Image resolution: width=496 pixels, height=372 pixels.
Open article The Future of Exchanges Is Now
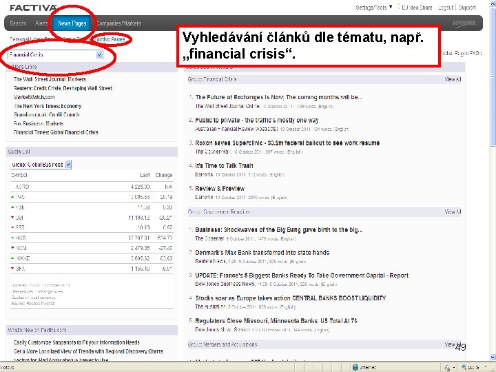pyautogui.click(x=279, y=97)
